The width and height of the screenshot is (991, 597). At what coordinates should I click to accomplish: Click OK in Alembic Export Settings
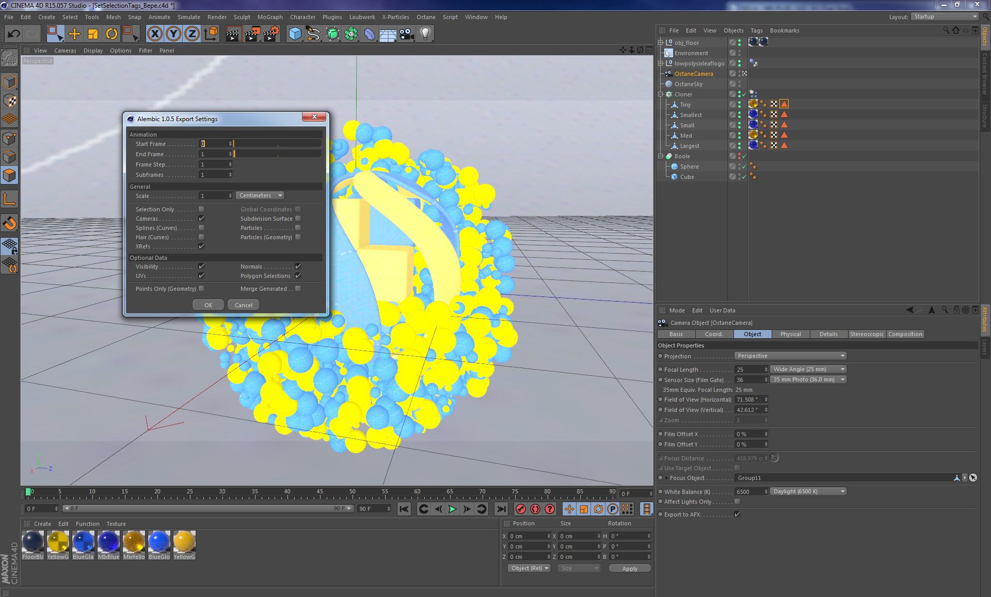point(208,305)
